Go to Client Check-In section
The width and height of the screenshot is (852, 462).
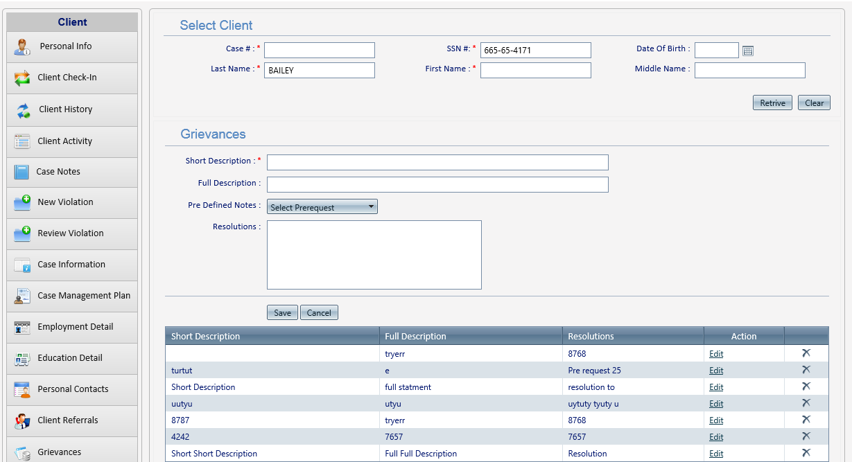pos(72,78)
